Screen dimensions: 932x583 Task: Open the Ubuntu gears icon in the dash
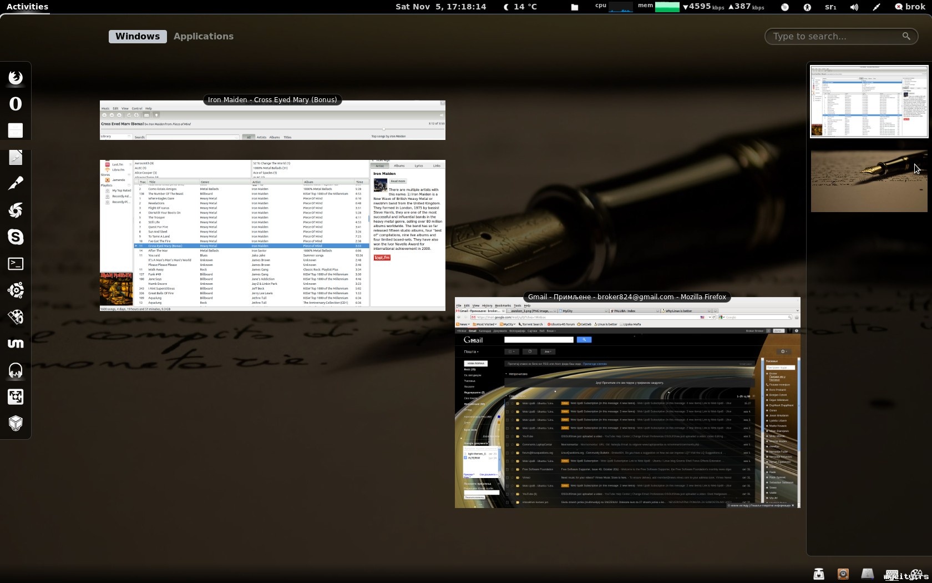point(16,290)
